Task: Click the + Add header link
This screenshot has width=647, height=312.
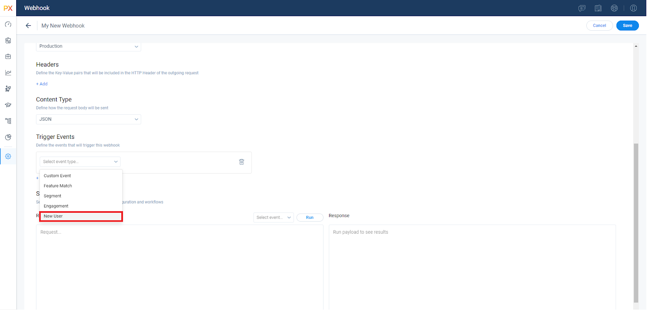Action: [x=42, y=84]
